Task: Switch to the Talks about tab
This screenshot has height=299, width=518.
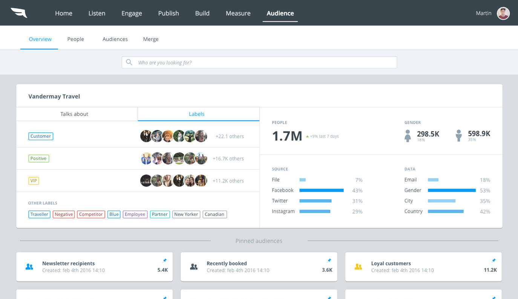Action: (74, 114)
